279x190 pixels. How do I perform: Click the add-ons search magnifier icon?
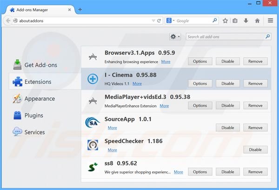(x=267, y=36)
